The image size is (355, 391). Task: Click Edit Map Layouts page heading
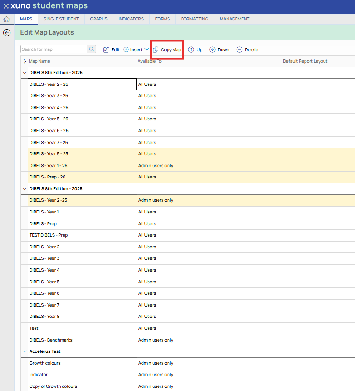pos(47,32)
